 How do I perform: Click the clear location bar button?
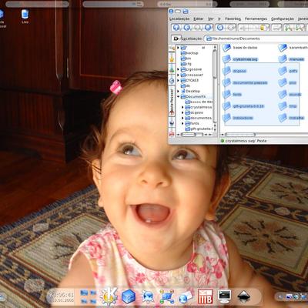[176, 38]
